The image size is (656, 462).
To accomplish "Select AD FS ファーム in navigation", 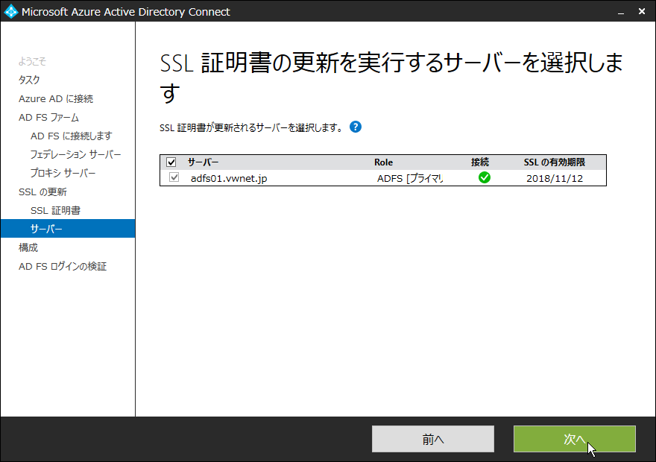I will click(48, 117).
